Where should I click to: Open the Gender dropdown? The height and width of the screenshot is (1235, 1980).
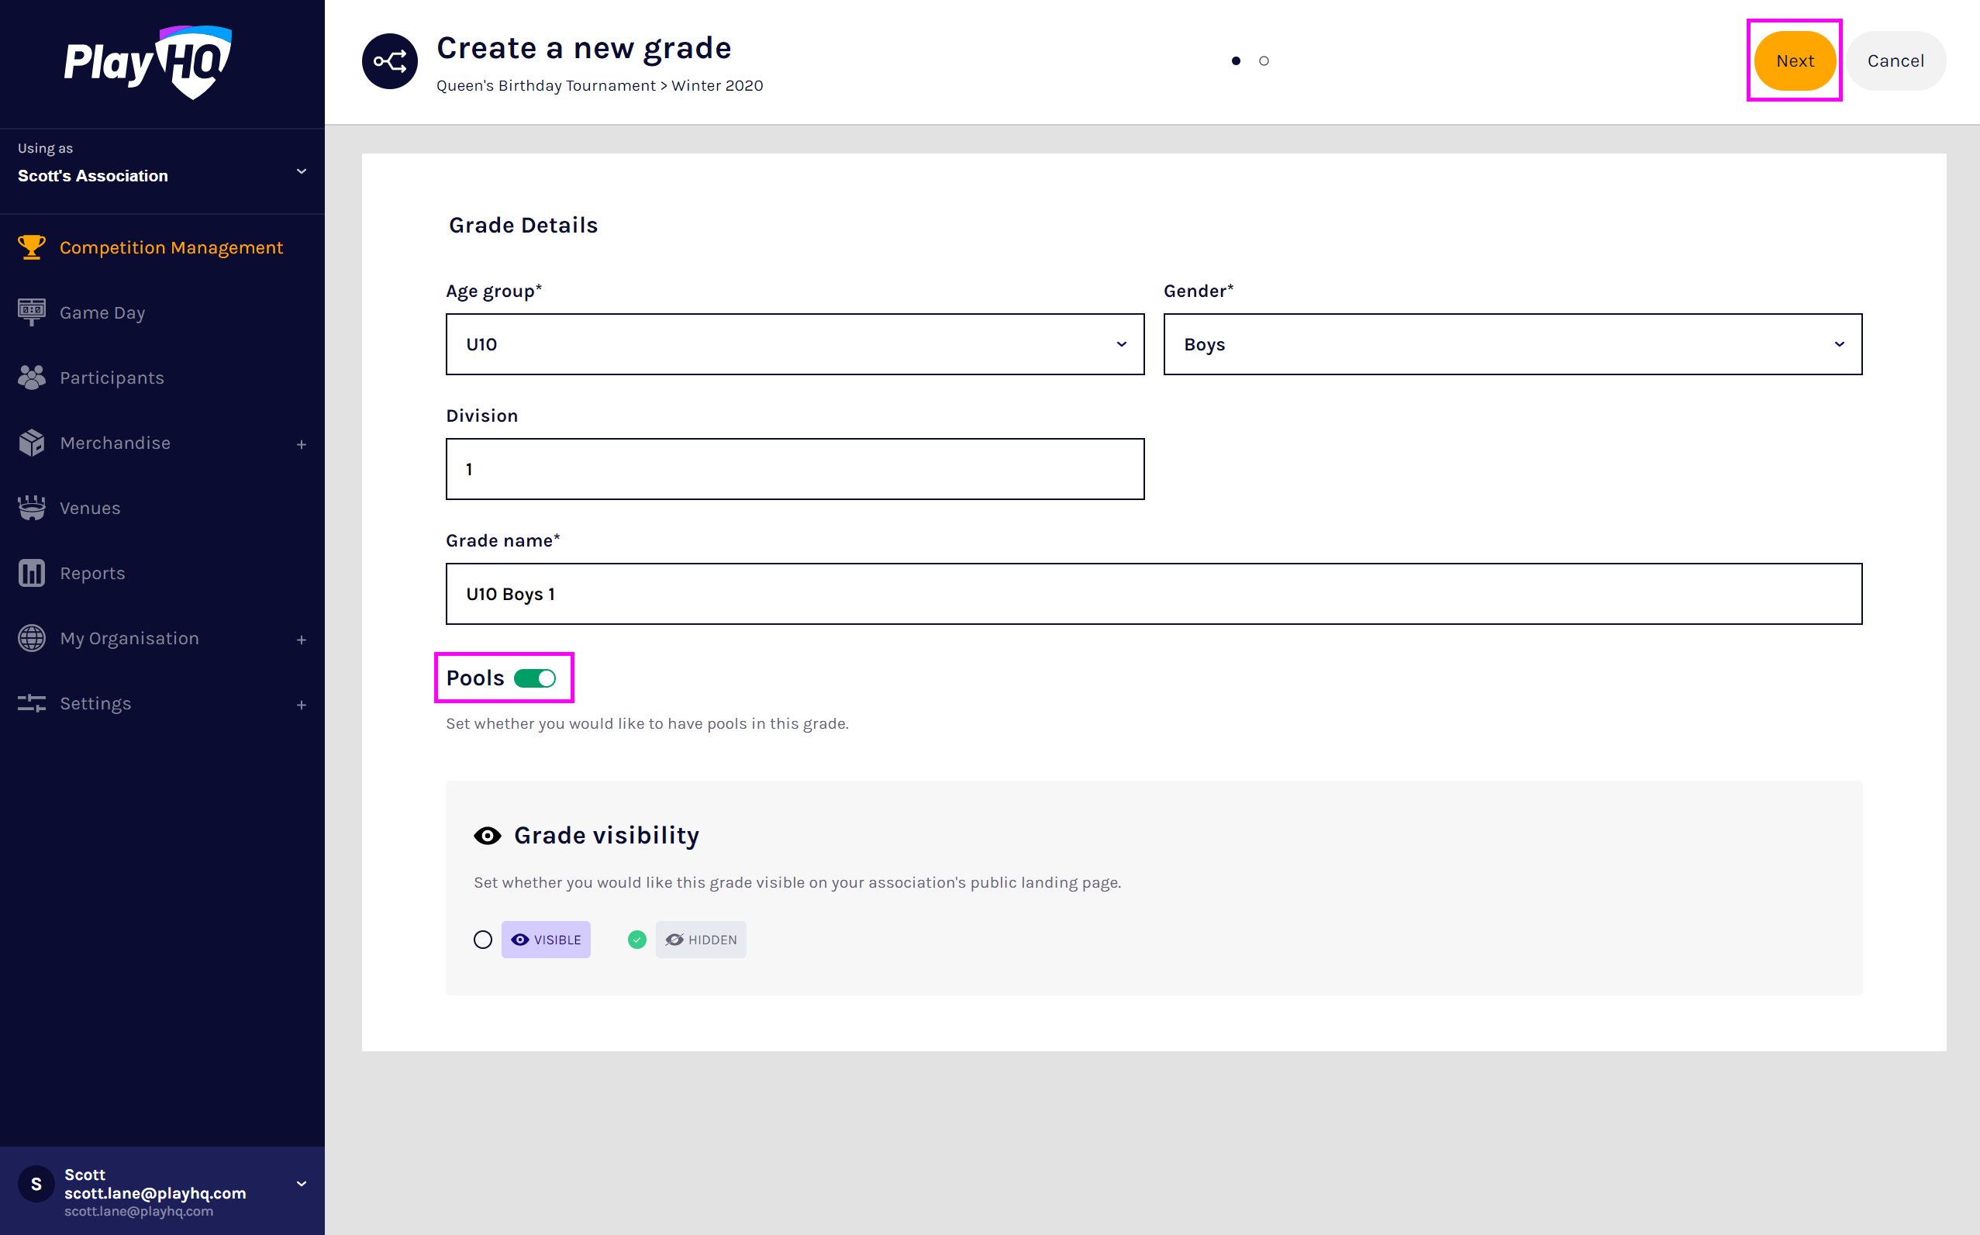1512,345
